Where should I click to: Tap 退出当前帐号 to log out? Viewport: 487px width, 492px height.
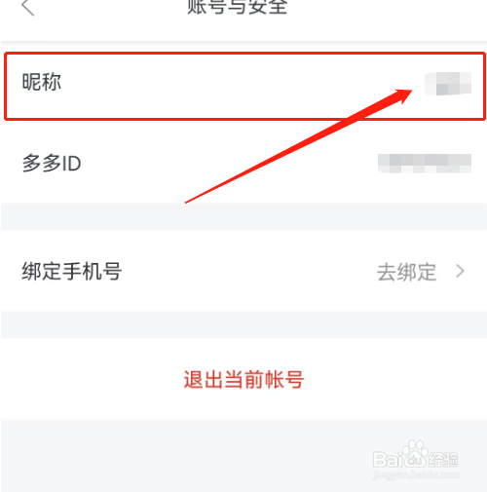pyautogui.click(x=243, y=379)
